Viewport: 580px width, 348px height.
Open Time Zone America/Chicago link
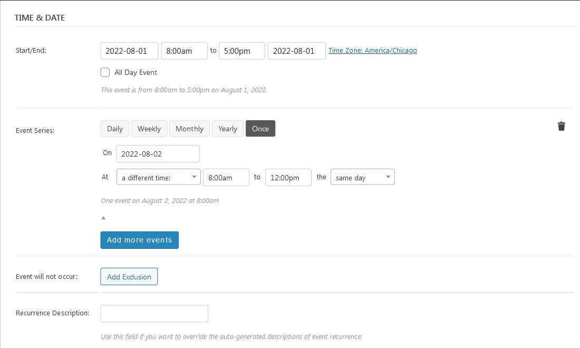[372, 51]
